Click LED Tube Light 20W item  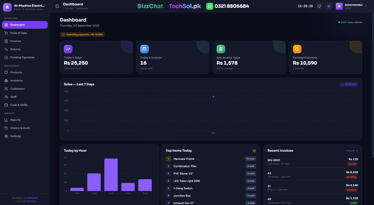click(211, 181)
